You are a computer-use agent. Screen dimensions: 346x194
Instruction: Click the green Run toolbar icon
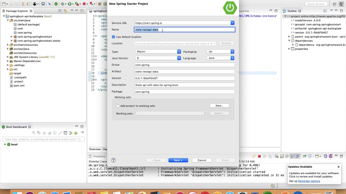(x=69, y=4)
